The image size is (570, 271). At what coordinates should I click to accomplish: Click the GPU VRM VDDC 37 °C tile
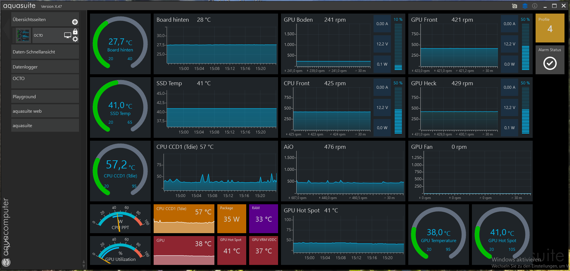264,250
